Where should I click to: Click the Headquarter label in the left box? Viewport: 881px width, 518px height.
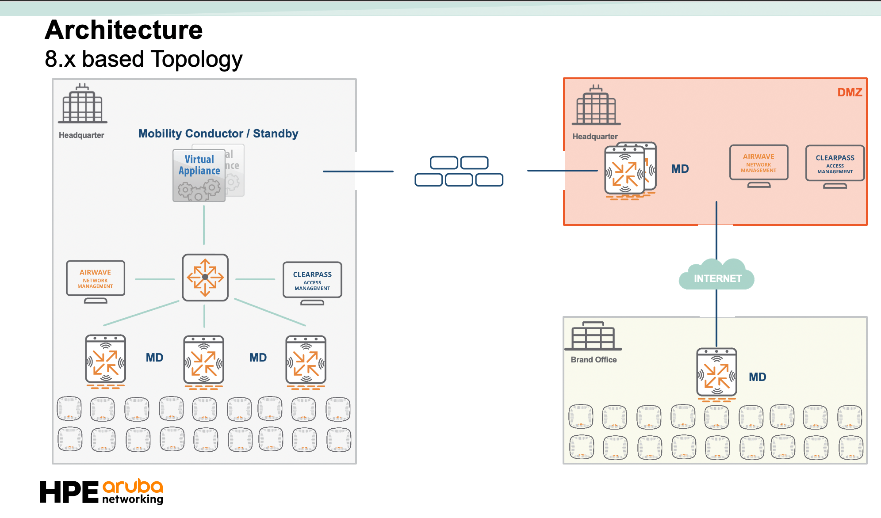click(x=81, y=135)
